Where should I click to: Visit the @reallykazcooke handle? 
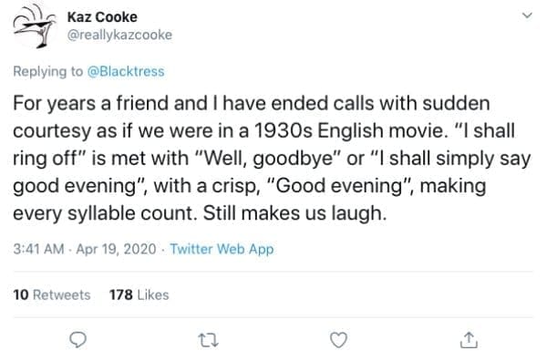coord(119,35)
